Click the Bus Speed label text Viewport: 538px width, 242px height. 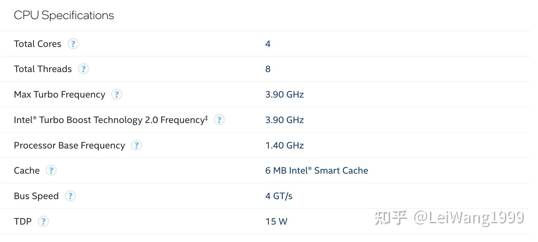coord(36,196)
